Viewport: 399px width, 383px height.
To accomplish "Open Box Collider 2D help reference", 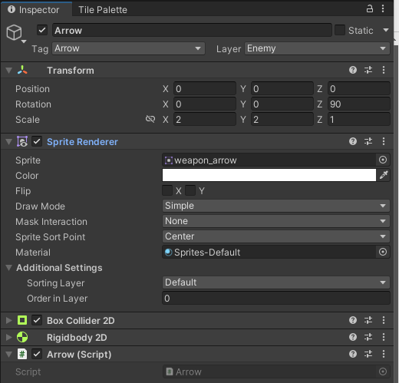I will pos(353,320).
